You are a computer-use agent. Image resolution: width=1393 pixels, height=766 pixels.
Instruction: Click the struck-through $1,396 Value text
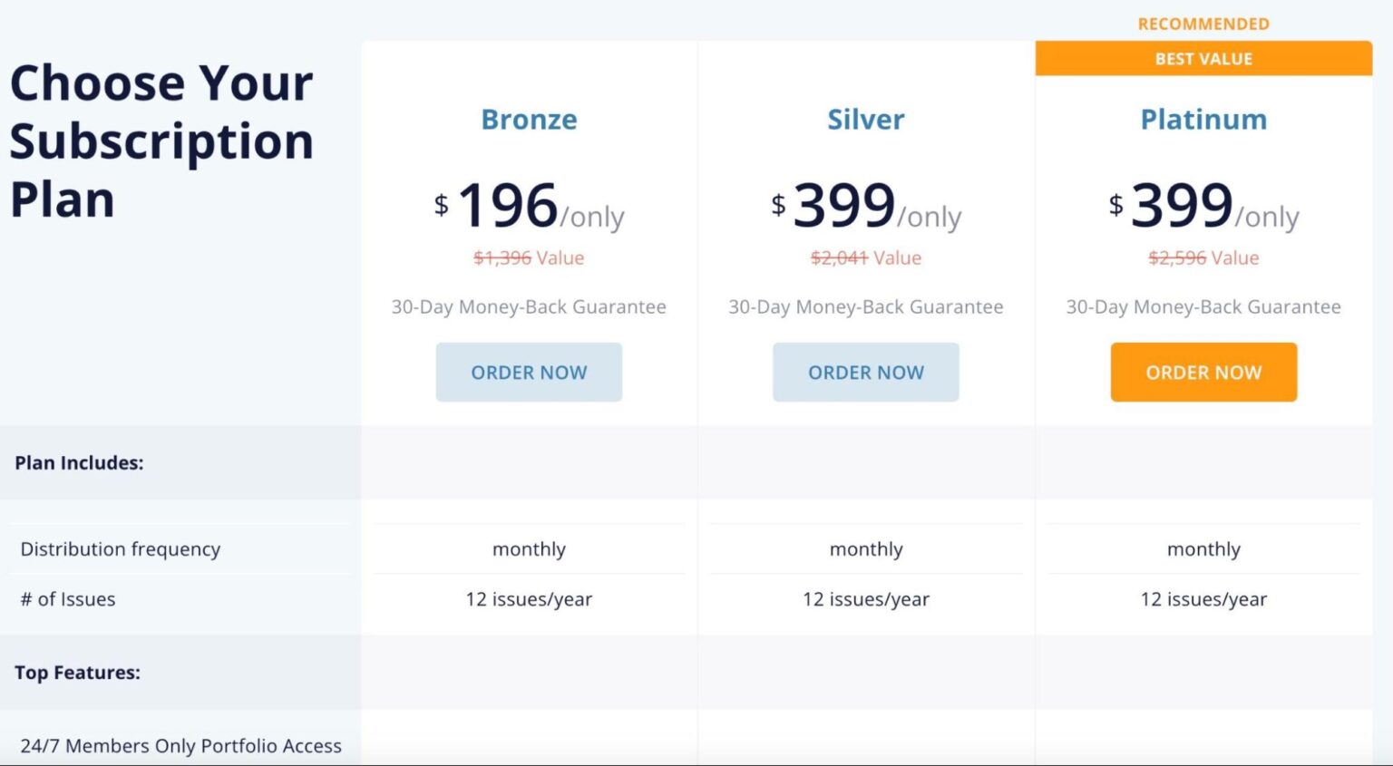click(529, 257)
